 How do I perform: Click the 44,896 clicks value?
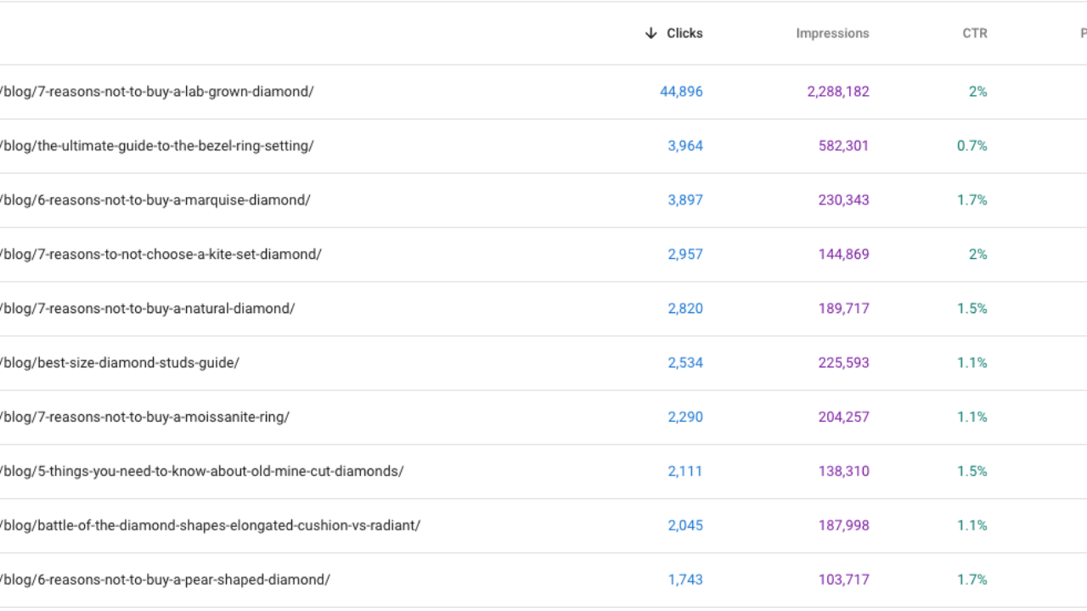pos(681,92)
